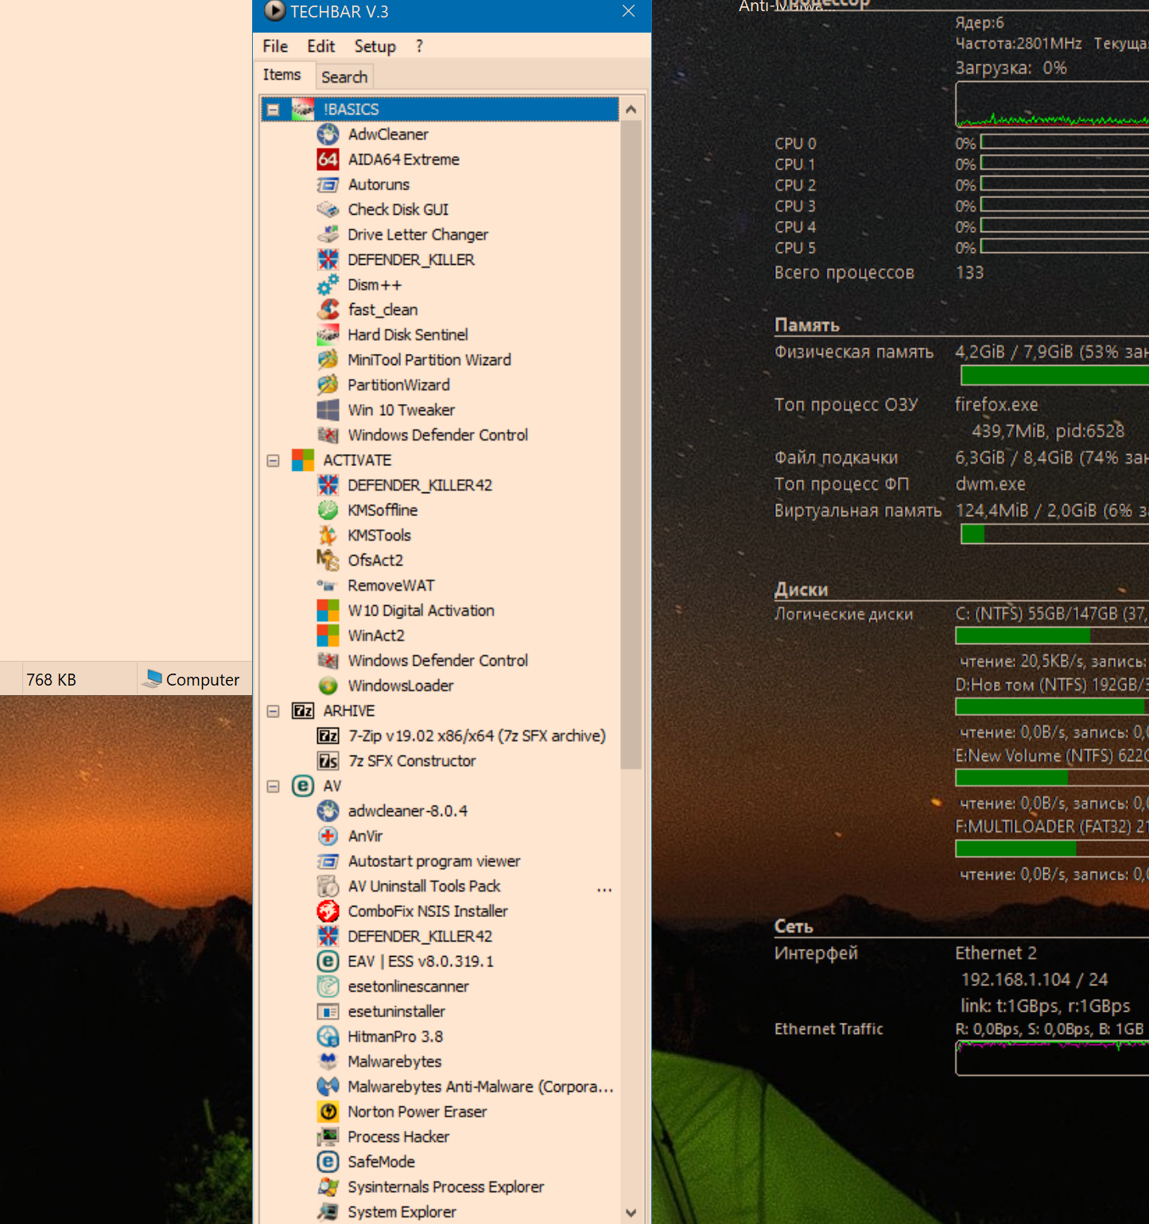Click the Drive Letter Changer icon
Image resolution: width=1149 pixels, height=1224 pixels.
(328, 235)
